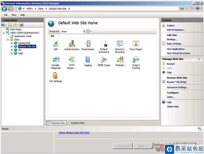
Task: Expand the Default Web Site node
Action: click(x=12, y=46)
